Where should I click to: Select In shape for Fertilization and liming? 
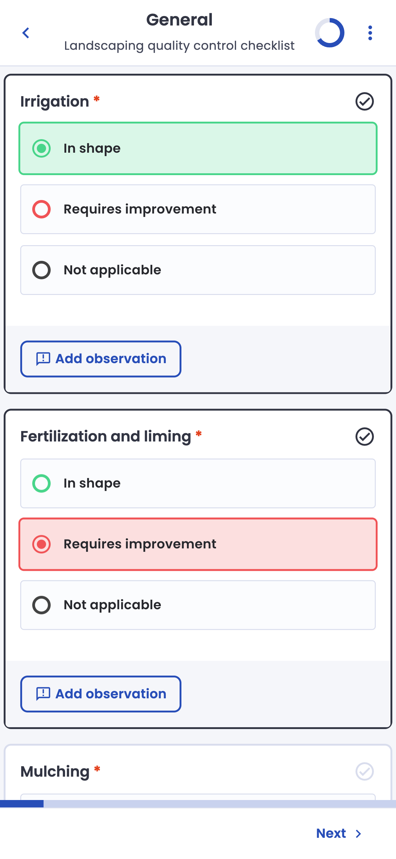(198, 484)
